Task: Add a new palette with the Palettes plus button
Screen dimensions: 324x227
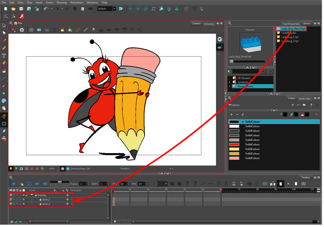Action: click(293, 105)
